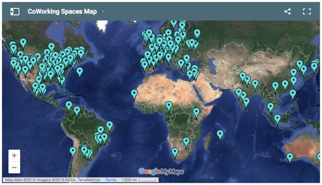
Task: Select the pin on Mauritius island
Action: [x=220, y=135]
